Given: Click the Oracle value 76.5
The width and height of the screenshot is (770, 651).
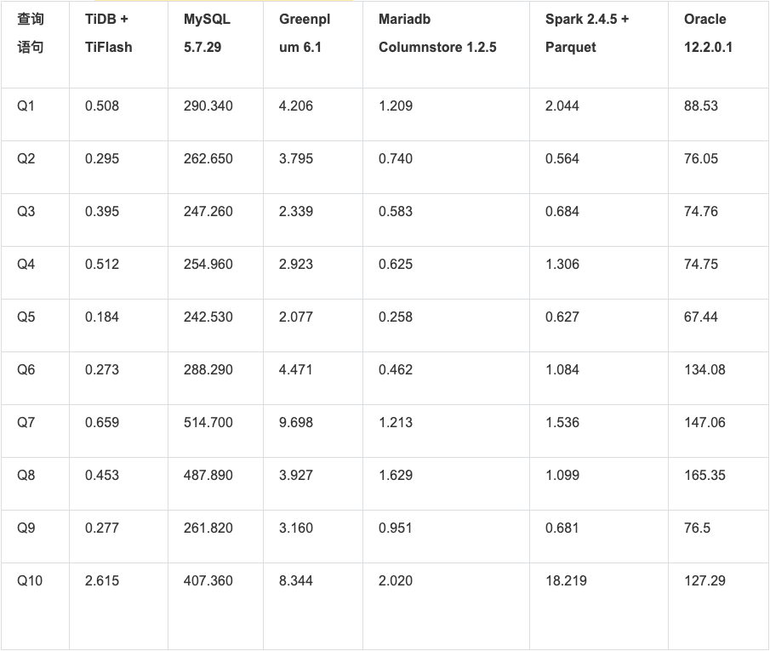Looking at the screenshot, I should click(x=697, y=528).
